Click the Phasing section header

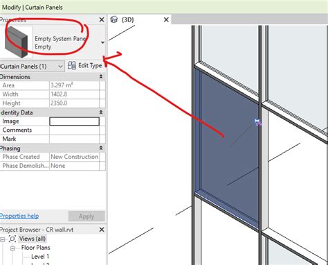(53, 148)
